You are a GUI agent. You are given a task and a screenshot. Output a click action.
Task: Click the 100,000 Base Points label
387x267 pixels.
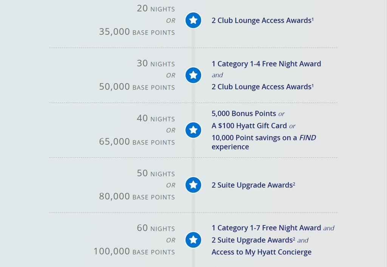coord(134,251)
